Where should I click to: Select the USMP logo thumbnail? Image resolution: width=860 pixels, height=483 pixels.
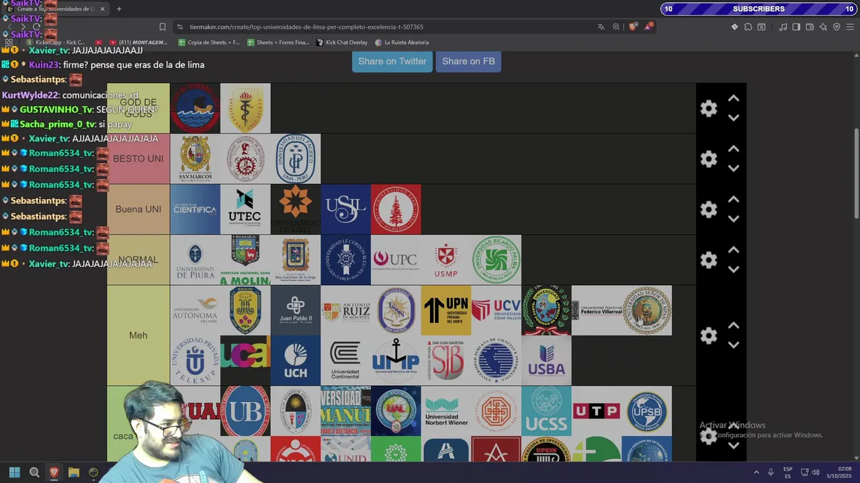click(x=446, y=260)
